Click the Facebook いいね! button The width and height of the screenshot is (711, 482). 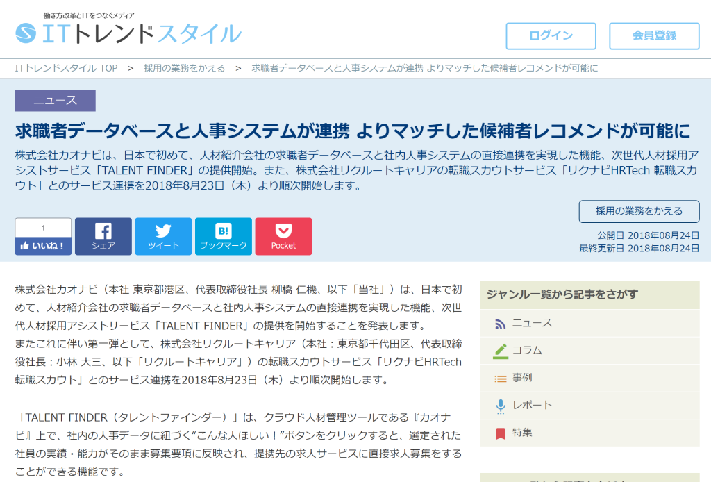pos(43,246)
